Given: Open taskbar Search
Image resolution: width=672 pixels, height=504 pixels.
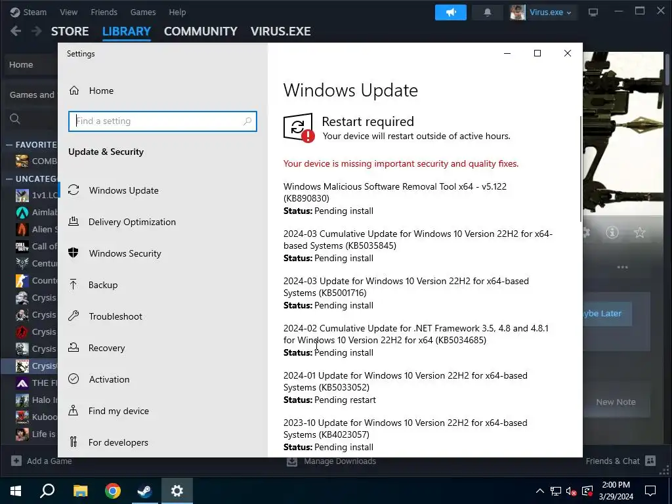Looking at the screenshot, I should pos(47,491).
